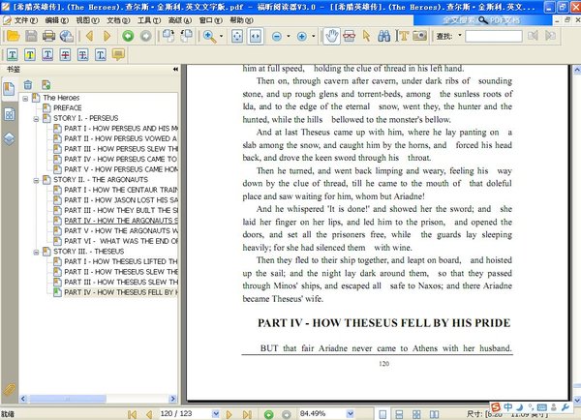Click the Find binoculars icon
This screenshot has width=581, height=420.
382,36
